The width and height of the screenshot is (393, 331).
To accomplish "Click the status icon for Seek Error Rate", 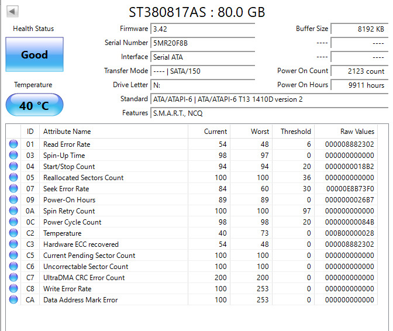I will (x=13, y=189).
